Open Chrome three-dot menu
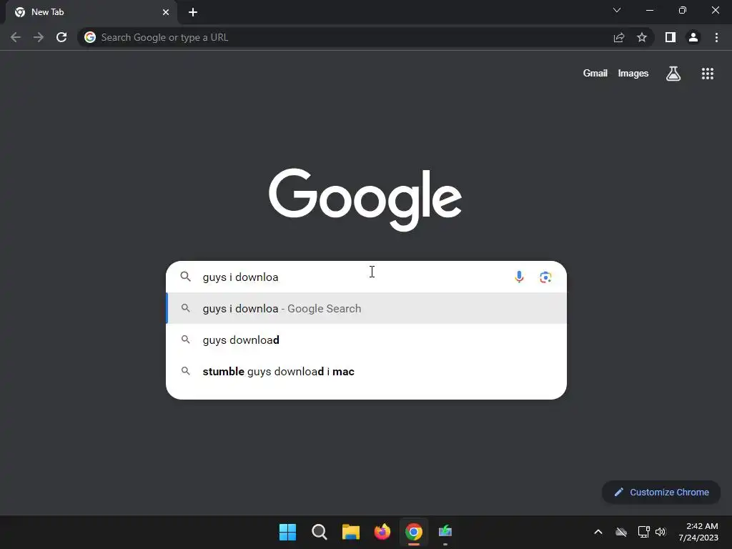 tap(716, 37)
